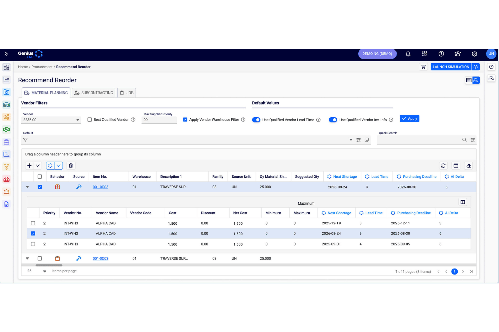Click into the Max Supplier Priority field
The height and width of the screenshot is (332, 499).
click(x=159, y=120)
